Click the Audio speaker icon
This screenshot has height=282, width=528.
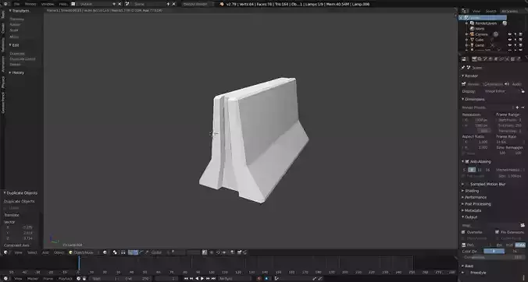506,84
